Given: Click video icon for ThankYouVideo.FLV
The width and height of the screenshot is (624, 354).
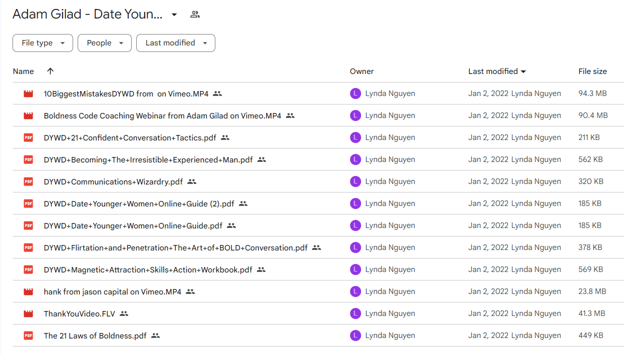Looking at the screenshot, I should coord(28,313).
